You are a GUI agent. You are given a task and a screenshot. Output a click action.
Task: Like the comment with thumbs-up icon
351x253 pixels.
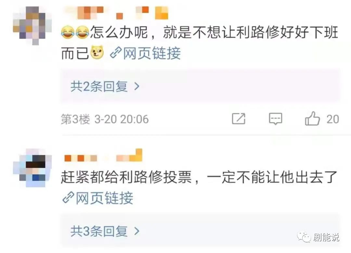(312, 119)
